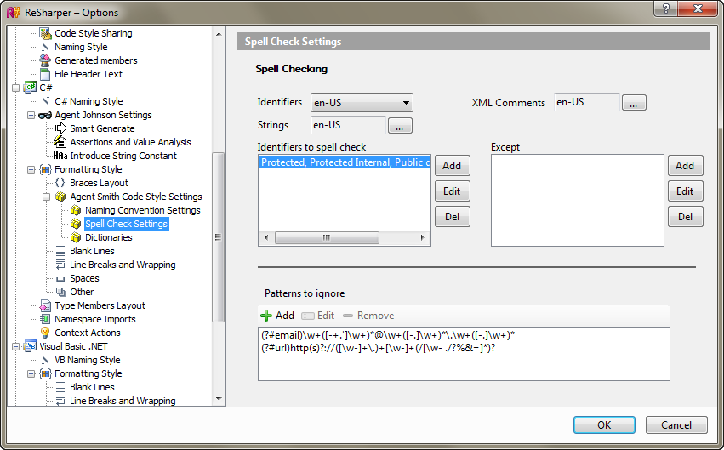Click the Visual Basic .NET icon
The width and height of the screenshot is (724, 450).
[x=30, y=346]
